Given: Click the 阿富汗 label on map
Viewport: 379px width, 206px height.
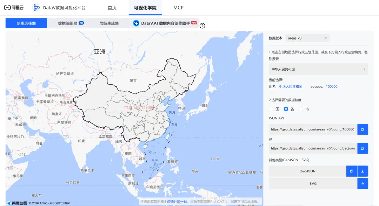Looking at the screenshot, I should pos(57,114).
